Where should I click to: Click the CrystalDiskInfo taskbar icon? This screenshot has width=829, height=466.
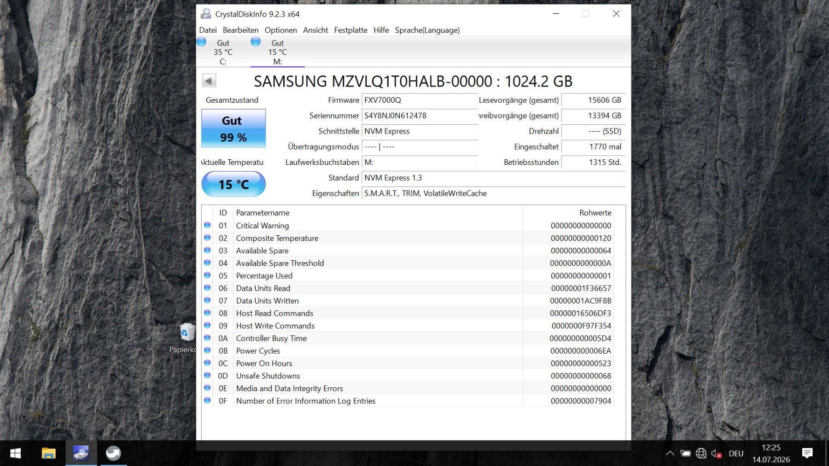tap(81, 454)
